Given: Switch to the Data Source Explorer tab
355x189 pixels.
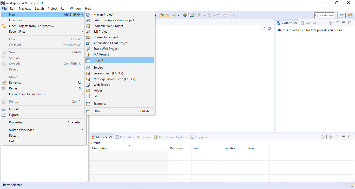Looking at the screenshot, I should (x=170, y=137).
